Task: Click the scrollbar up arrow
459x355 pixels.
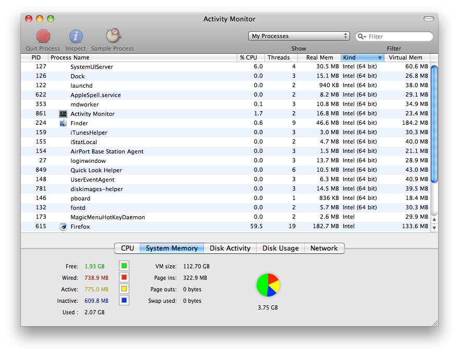Action: click(434, 219)
